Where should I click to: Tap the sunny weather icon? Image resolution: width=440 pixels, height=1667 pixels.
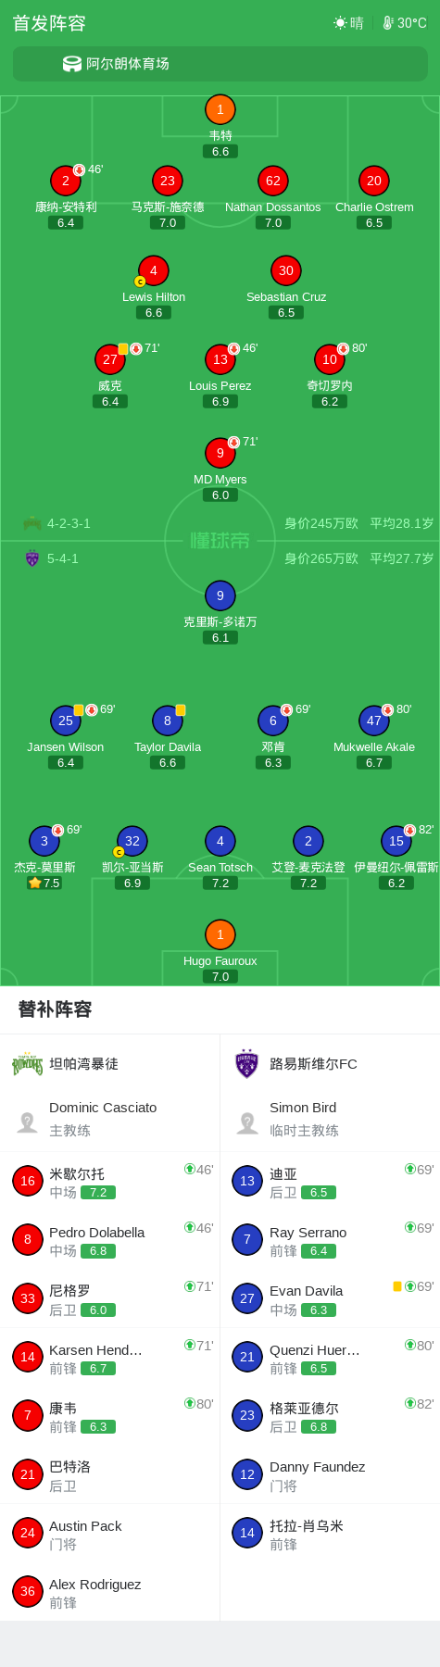pyautogui.click(x=340, y=23)
